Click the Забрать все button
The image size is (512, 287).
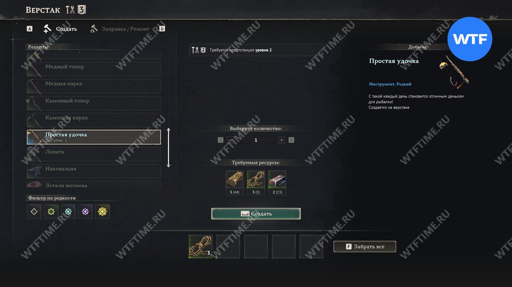tap(365, 247)
